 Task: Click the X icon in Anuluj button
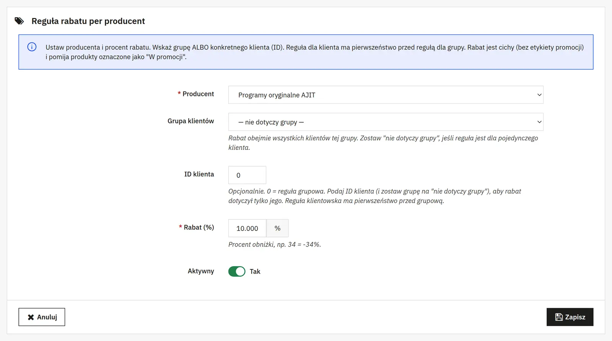31,317
